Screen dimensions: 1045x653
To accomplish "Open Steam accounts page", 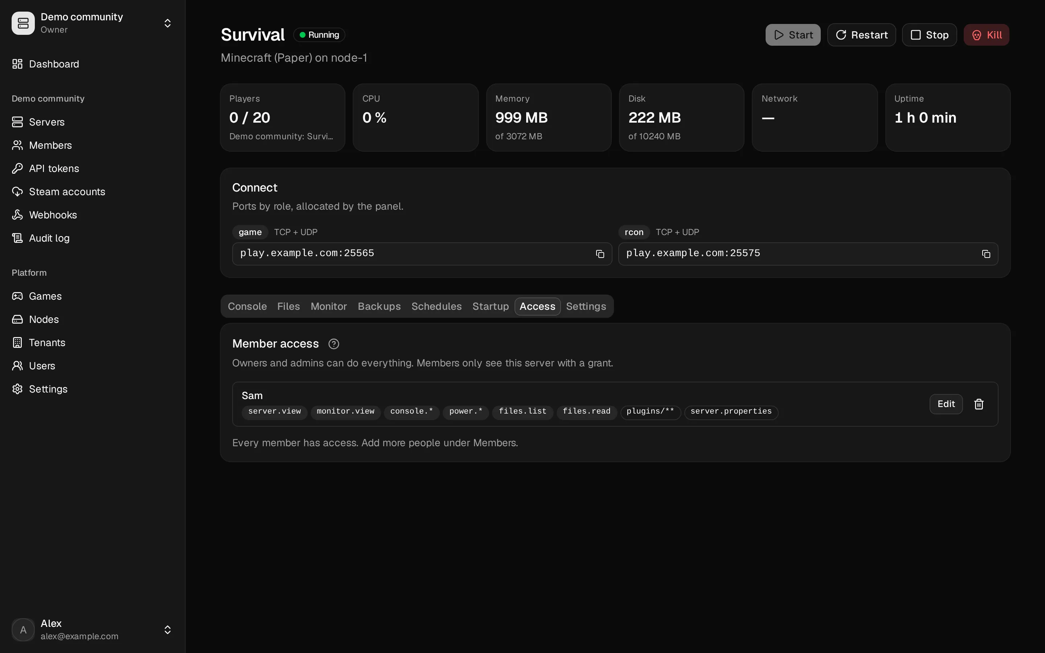I will (x=59, y=192).
